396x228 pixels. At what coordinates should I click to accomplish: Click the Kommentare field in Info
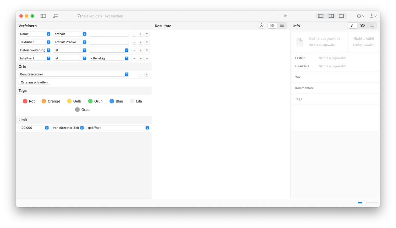point(335,88)
